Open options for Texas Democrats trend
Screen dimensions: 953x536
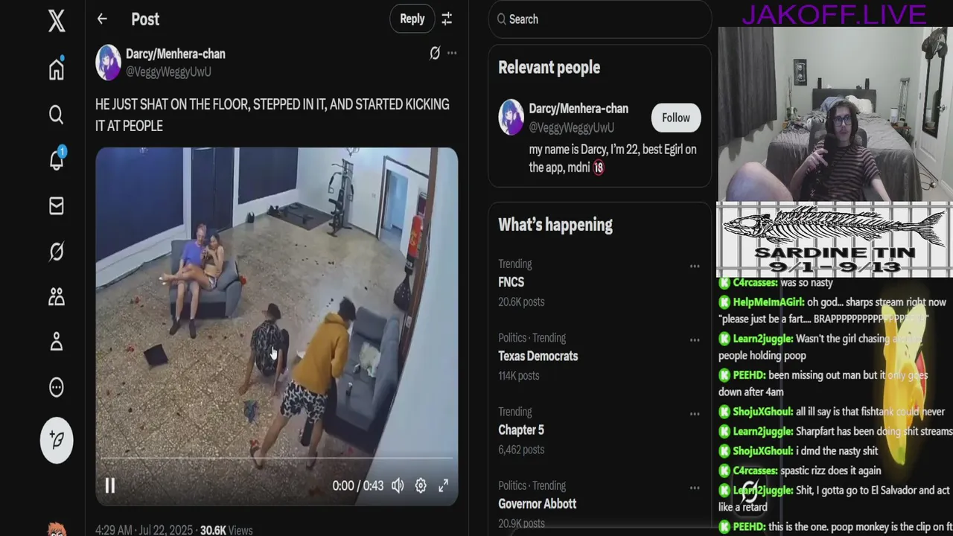click(695, 340)
